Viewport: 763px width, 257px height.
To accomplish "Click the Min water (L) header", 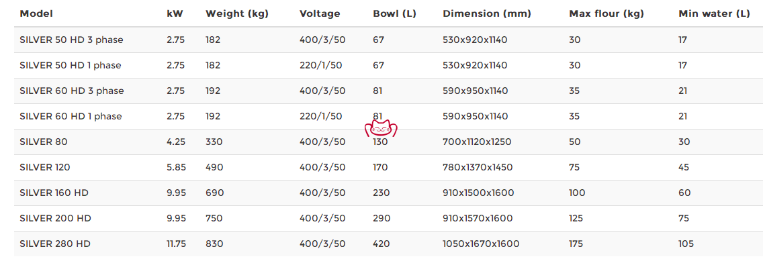I will (714, 14).
